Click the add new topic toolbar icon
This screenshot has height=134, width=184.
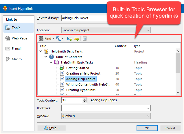tap(70, 39)
